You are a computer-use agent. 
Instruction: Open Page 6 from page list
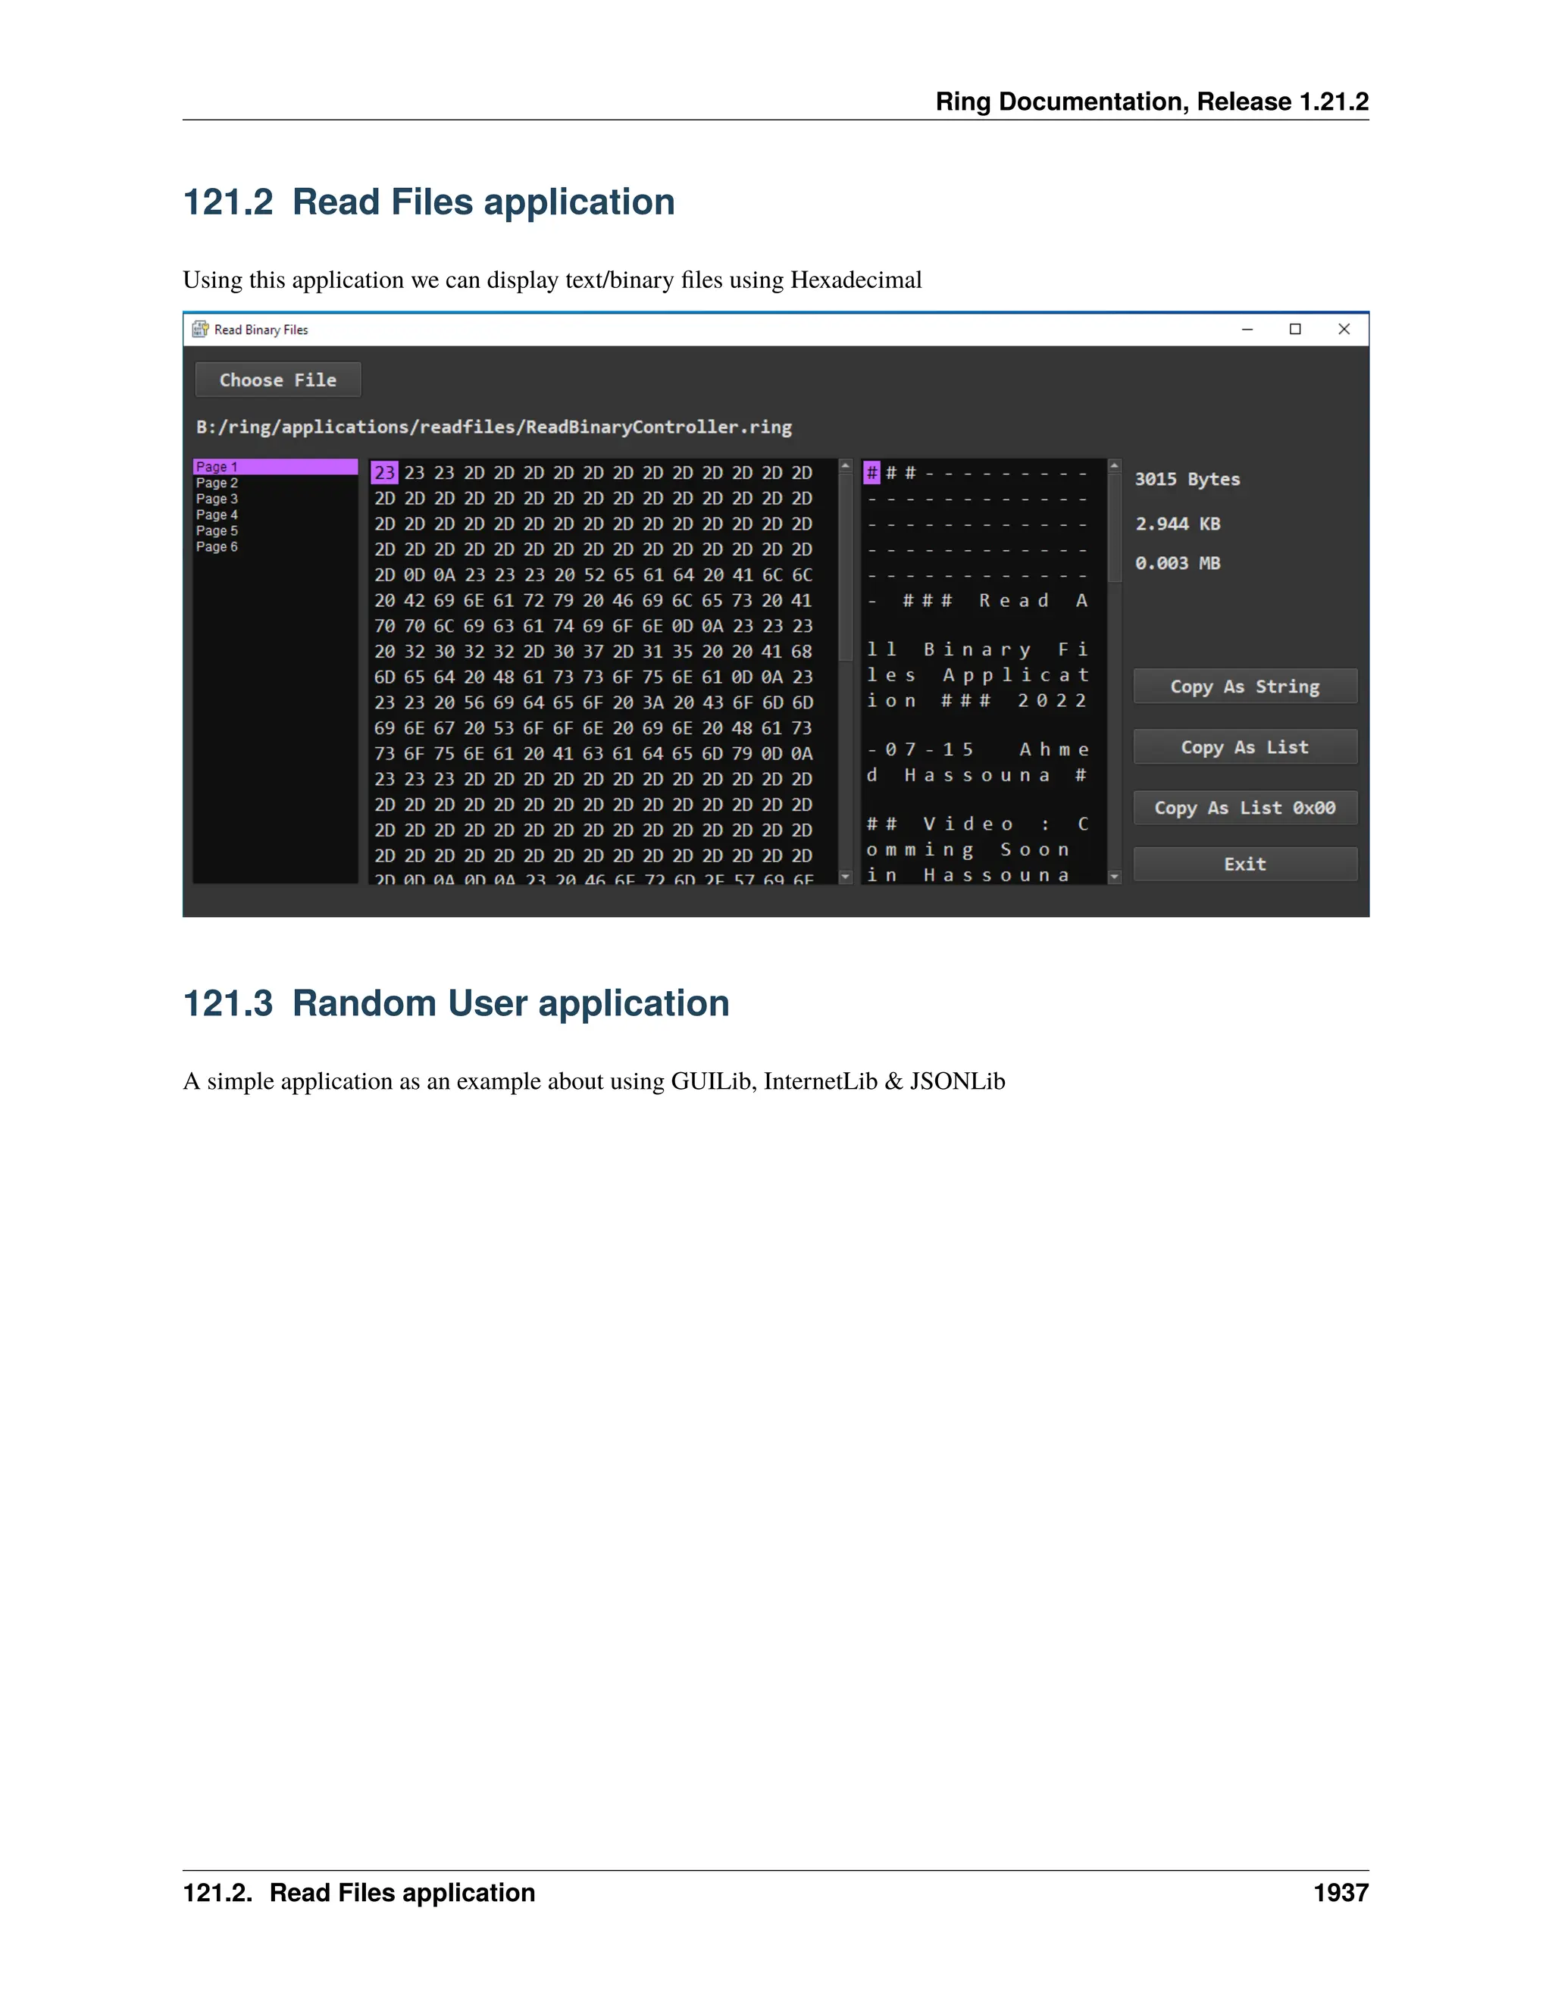click(x=217, y=547)
